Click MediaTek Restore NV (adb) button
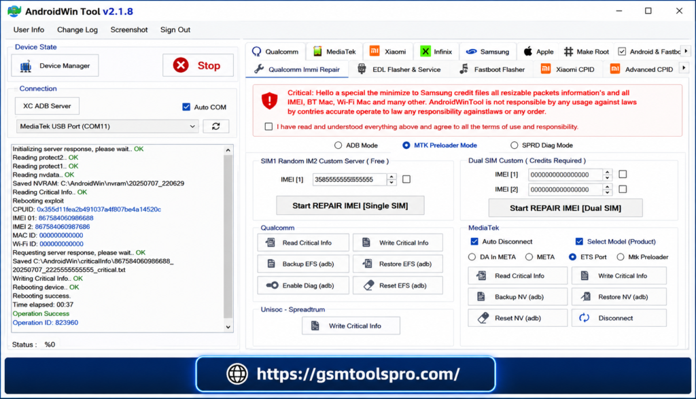The height and width of the screenshot is (399, 696). (619, 296)
